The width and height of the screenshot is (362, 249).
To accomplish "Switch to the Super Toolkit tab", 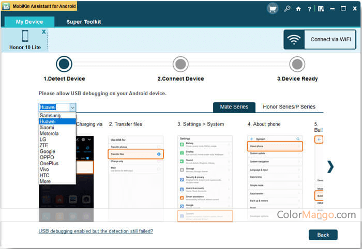I will 84,22.
